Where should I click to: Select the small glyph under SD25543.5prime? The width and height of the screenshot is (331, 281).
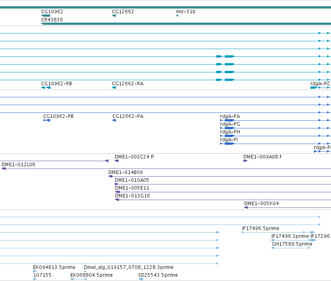140,279
